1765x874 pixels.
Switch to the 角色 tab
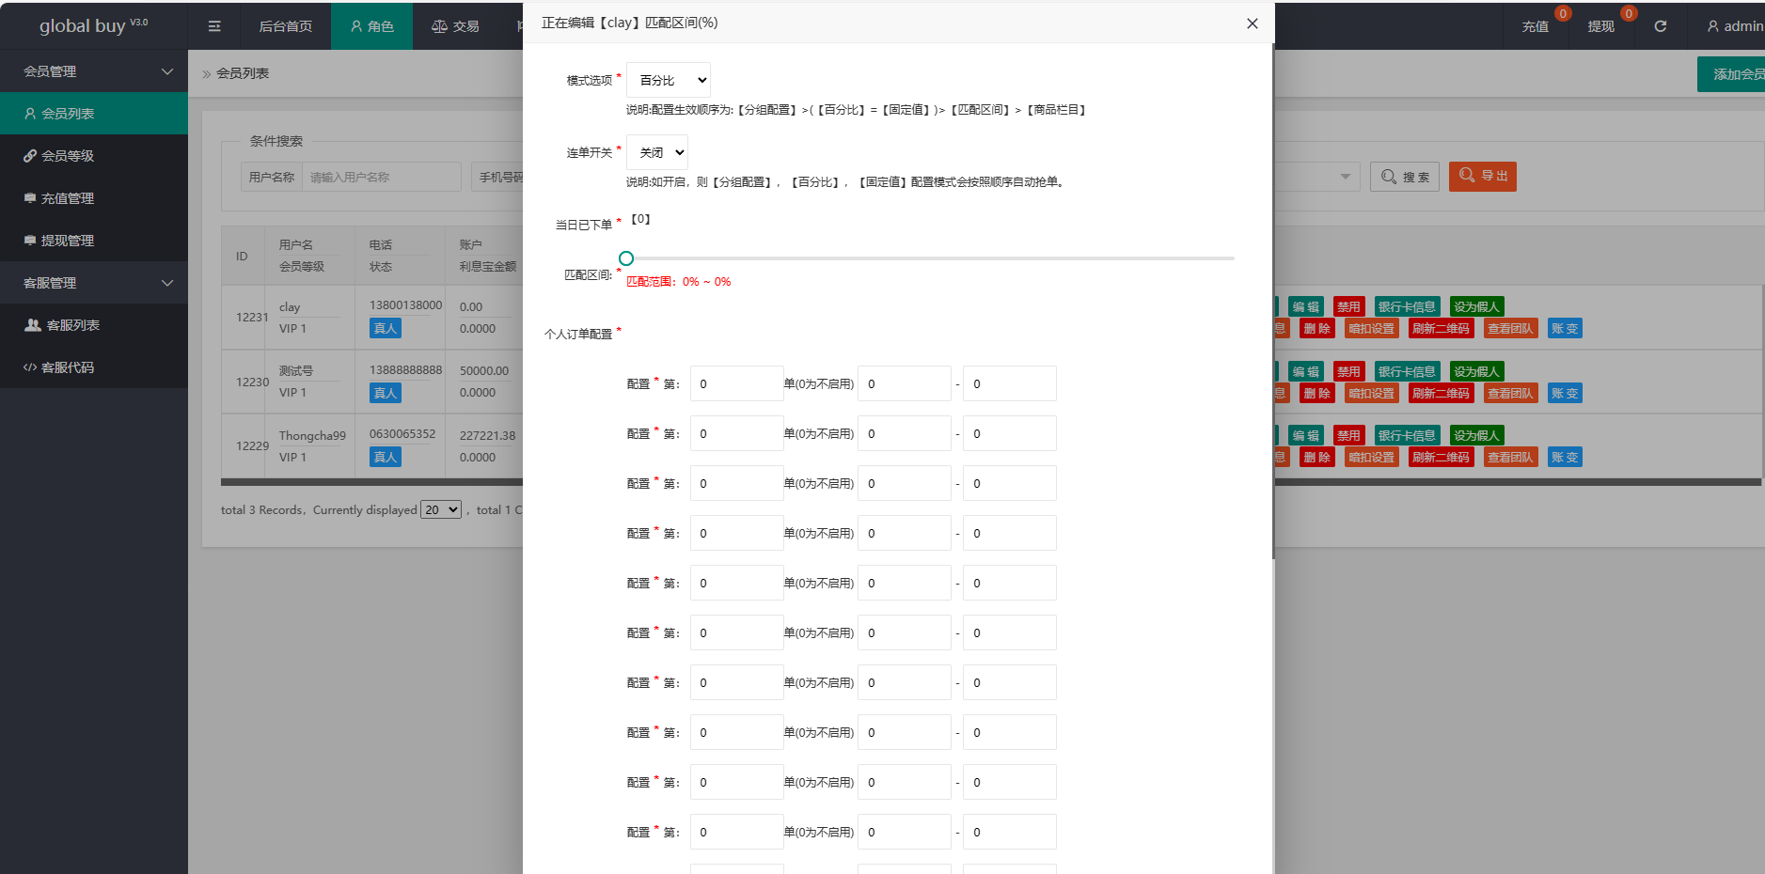coord(371,26)
